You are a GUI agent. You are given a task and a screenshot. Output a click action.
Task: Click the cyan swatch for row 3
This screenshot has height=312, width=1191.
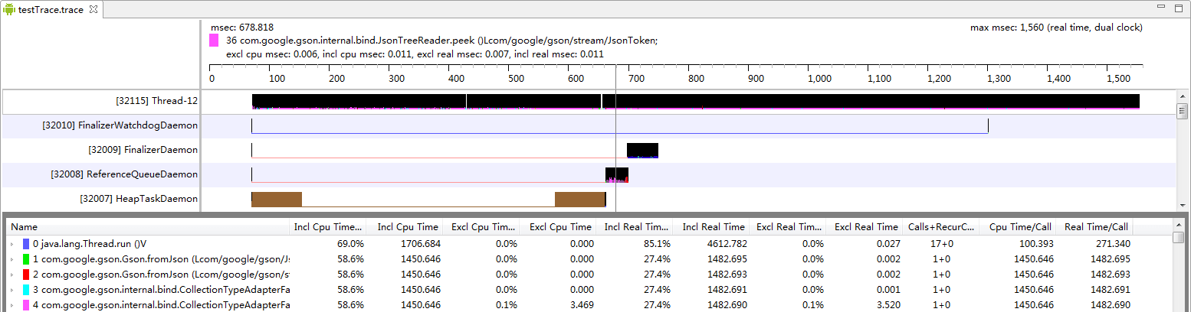[x=26, y=290]
